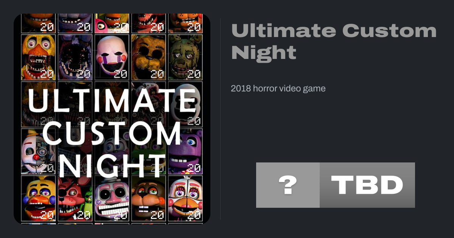Click the Ultimate Custom Night title heading
The width and height of the screenshot is (454, 238).
334,42
